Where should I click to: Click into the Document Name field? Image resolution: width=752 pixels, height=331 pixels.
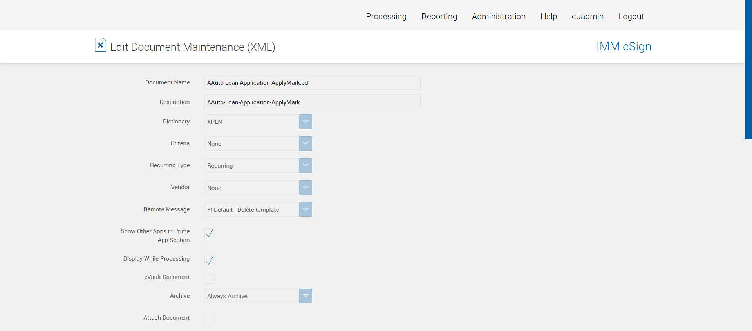pyautogui.click(x=312, y=82)
